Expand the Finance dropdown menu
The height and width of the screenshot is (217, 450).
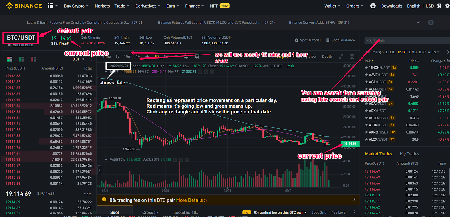(x=194, y=6)
